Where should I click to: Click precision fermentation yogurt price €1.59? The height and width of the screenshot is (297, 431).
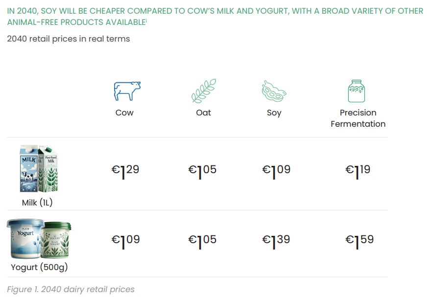pos(359,241)
